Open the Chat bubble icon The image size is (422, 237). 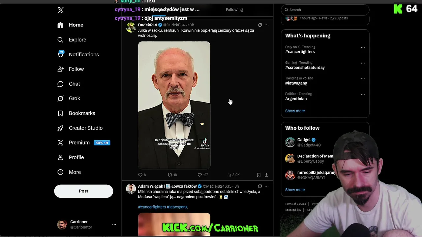pyautogui.click(x=60, y=84)
